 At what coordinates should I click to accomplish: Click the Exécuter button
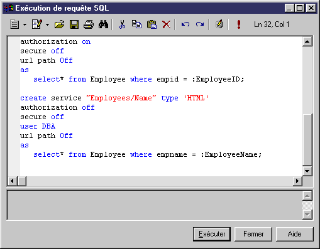pos(212,234)
